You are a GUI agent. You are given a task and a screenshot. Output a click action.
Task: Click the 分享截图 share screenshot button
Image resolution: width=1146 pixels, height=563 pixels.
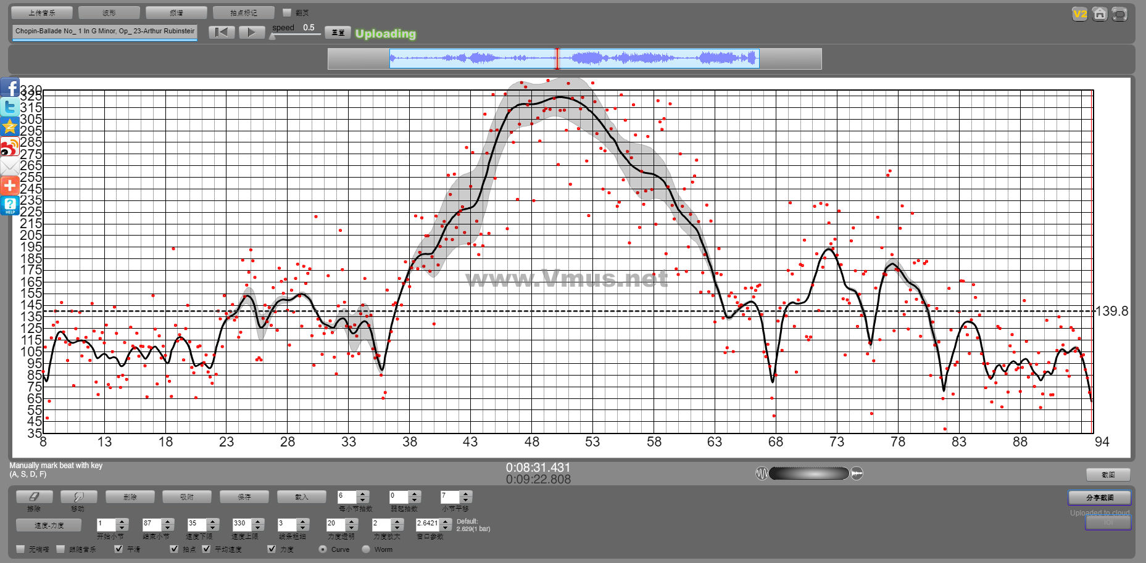1099,497
